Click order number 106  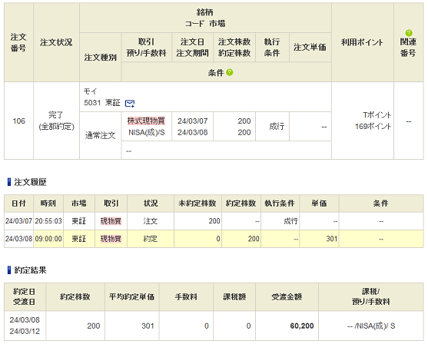coord(19,121)
